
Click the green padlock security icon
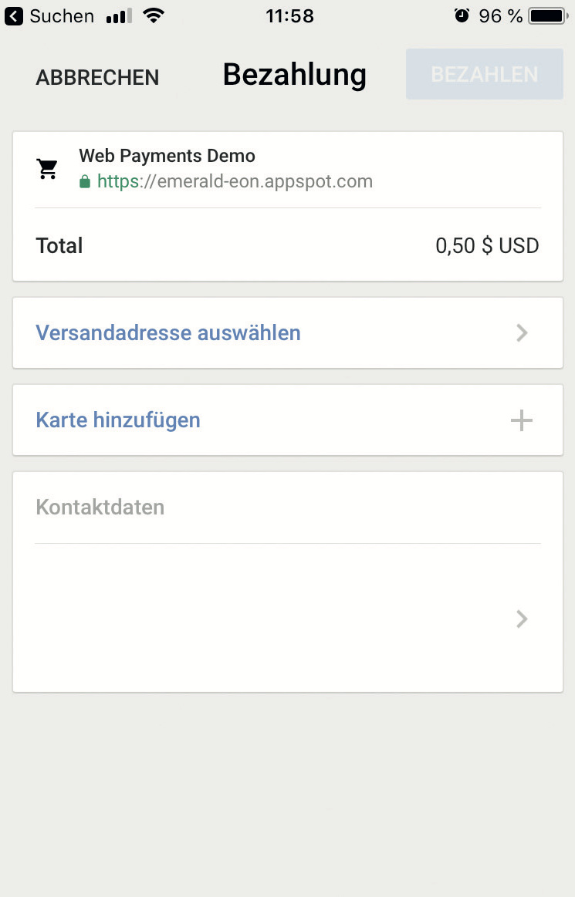click(85, 182)
